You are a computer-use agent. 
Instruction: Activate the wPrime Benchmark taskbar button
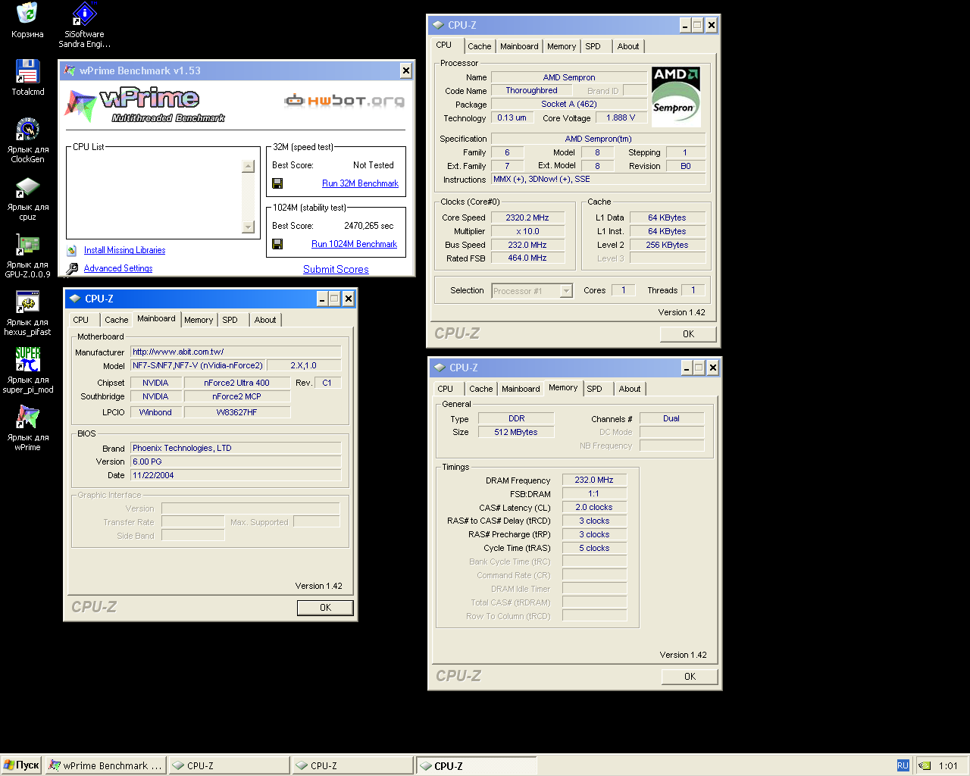click(x=105, y=765)
